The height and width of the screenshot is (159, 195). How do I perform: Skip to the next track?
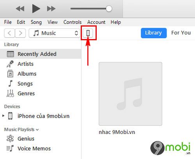[51, 9]
